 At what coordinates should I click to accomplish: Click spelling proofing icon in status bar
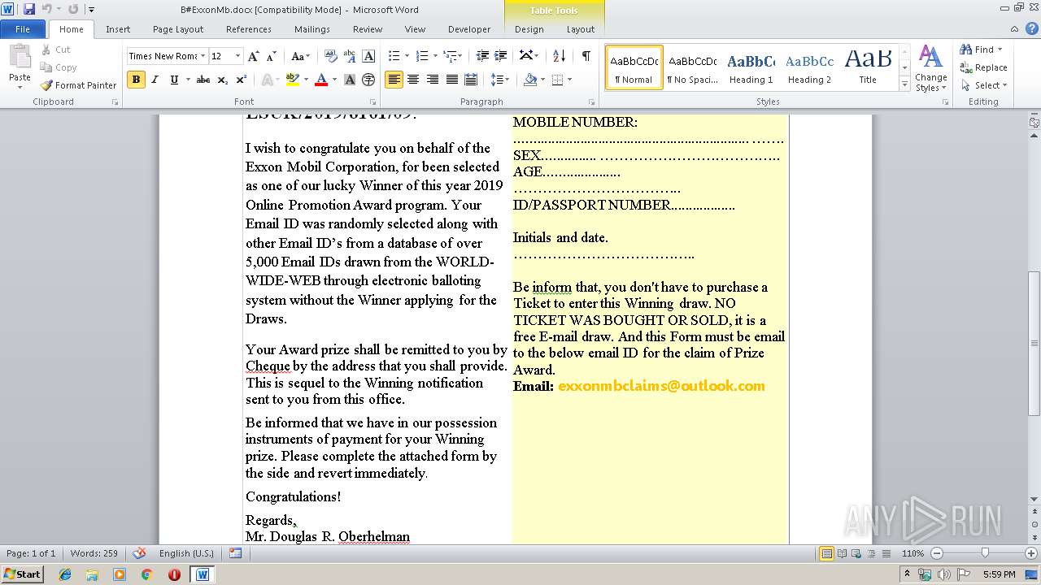pos(140,553)
